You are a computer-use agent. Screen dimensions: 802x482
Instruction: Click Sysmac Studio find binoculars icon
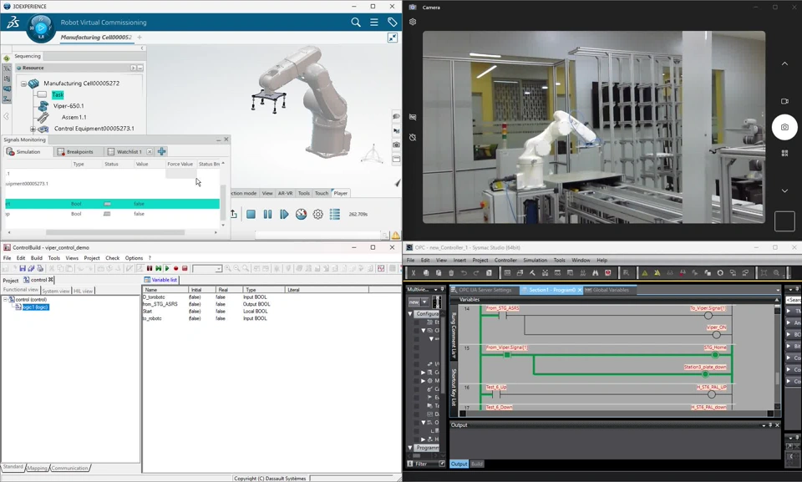[596, 272]
